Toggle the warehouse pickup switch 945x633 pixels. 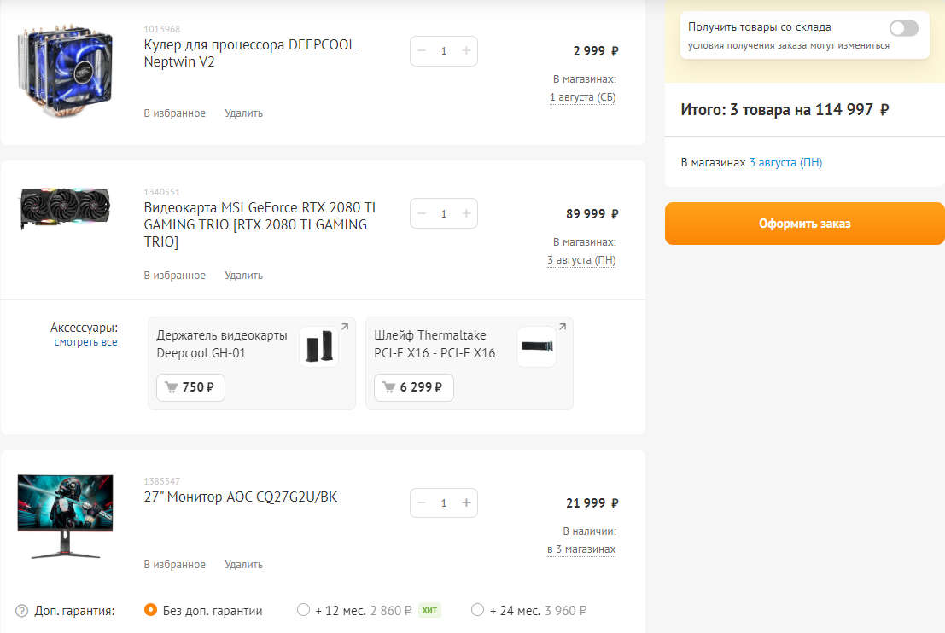point(903,28)
